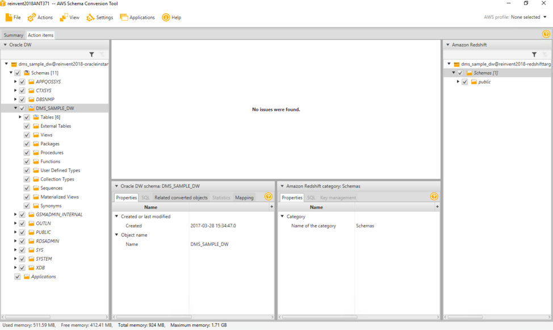
Task: Select the Amazon Redshift Properties tab
Action: pyautogui.click(x=292, y=198)
